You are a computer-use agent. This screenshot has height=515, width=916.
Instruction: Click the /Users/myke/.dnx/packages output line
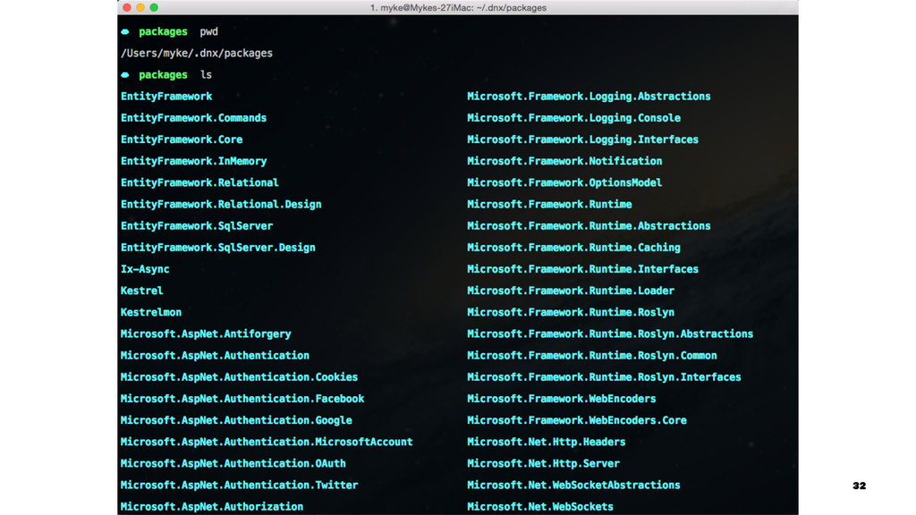[x=196, y=53]
